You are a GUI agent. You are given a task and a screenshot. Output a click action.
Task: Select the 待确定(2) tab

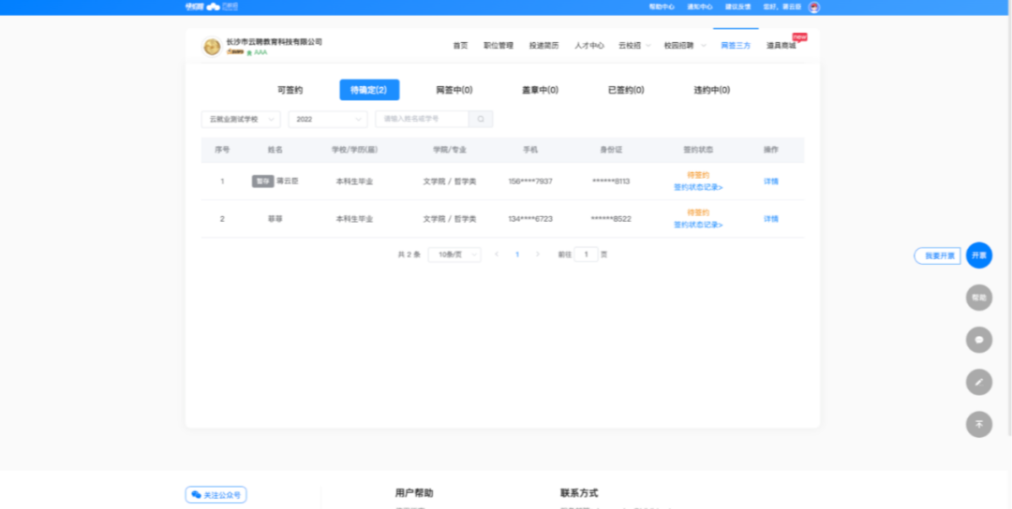(x=369, y=90)
